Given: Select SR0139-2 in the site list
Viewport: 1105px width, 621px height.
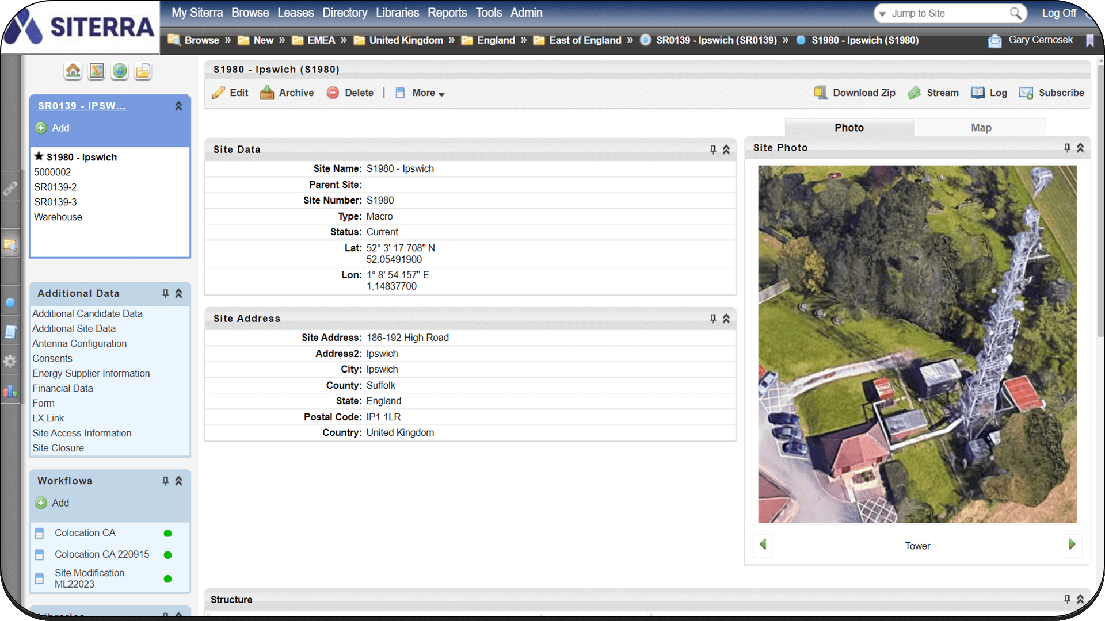Looking at the screenshot, I should (x=55, y=187).
